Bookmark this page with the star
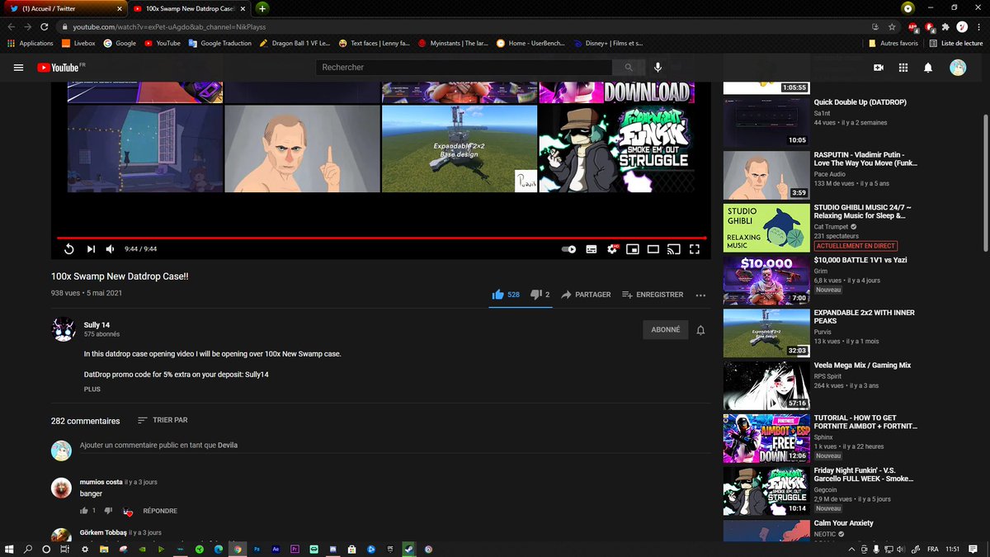Screen dimensions: 990x557 (893, 26)
